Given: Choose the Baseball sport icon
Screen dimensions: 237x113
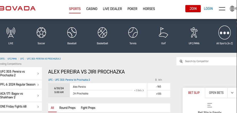Looking at the screenshot, I should 72,33.
